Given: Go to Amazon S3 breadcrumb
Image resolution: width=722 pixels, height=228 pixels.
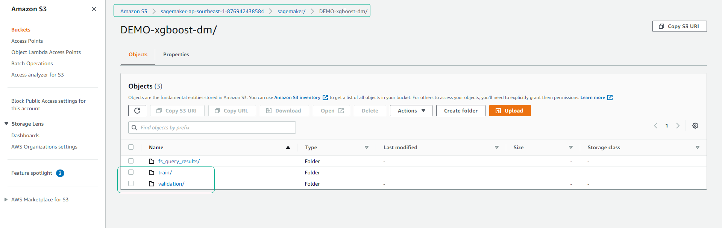Looking at the screenshot, I should 133,11.
